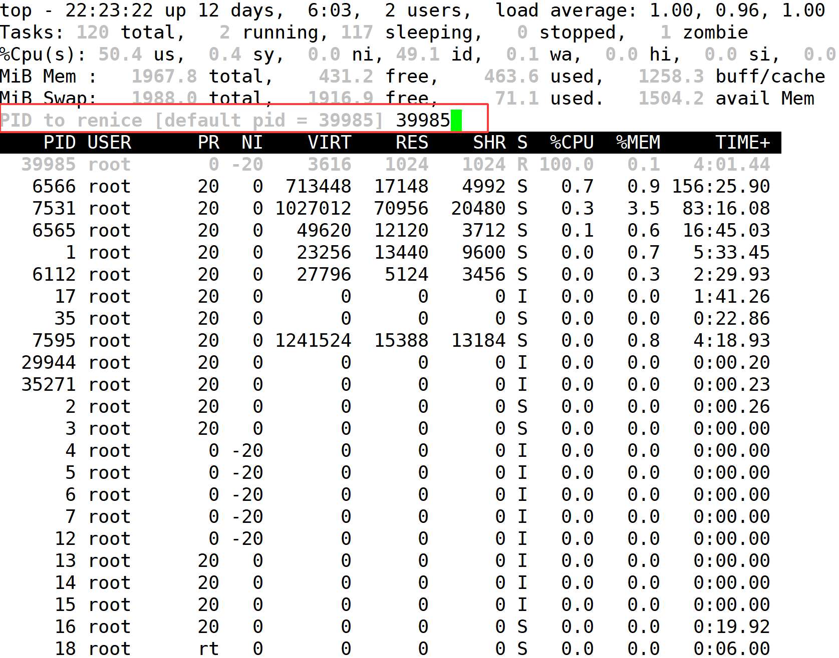Click the 1258.3 buff/cache value

tap(671, 77)
